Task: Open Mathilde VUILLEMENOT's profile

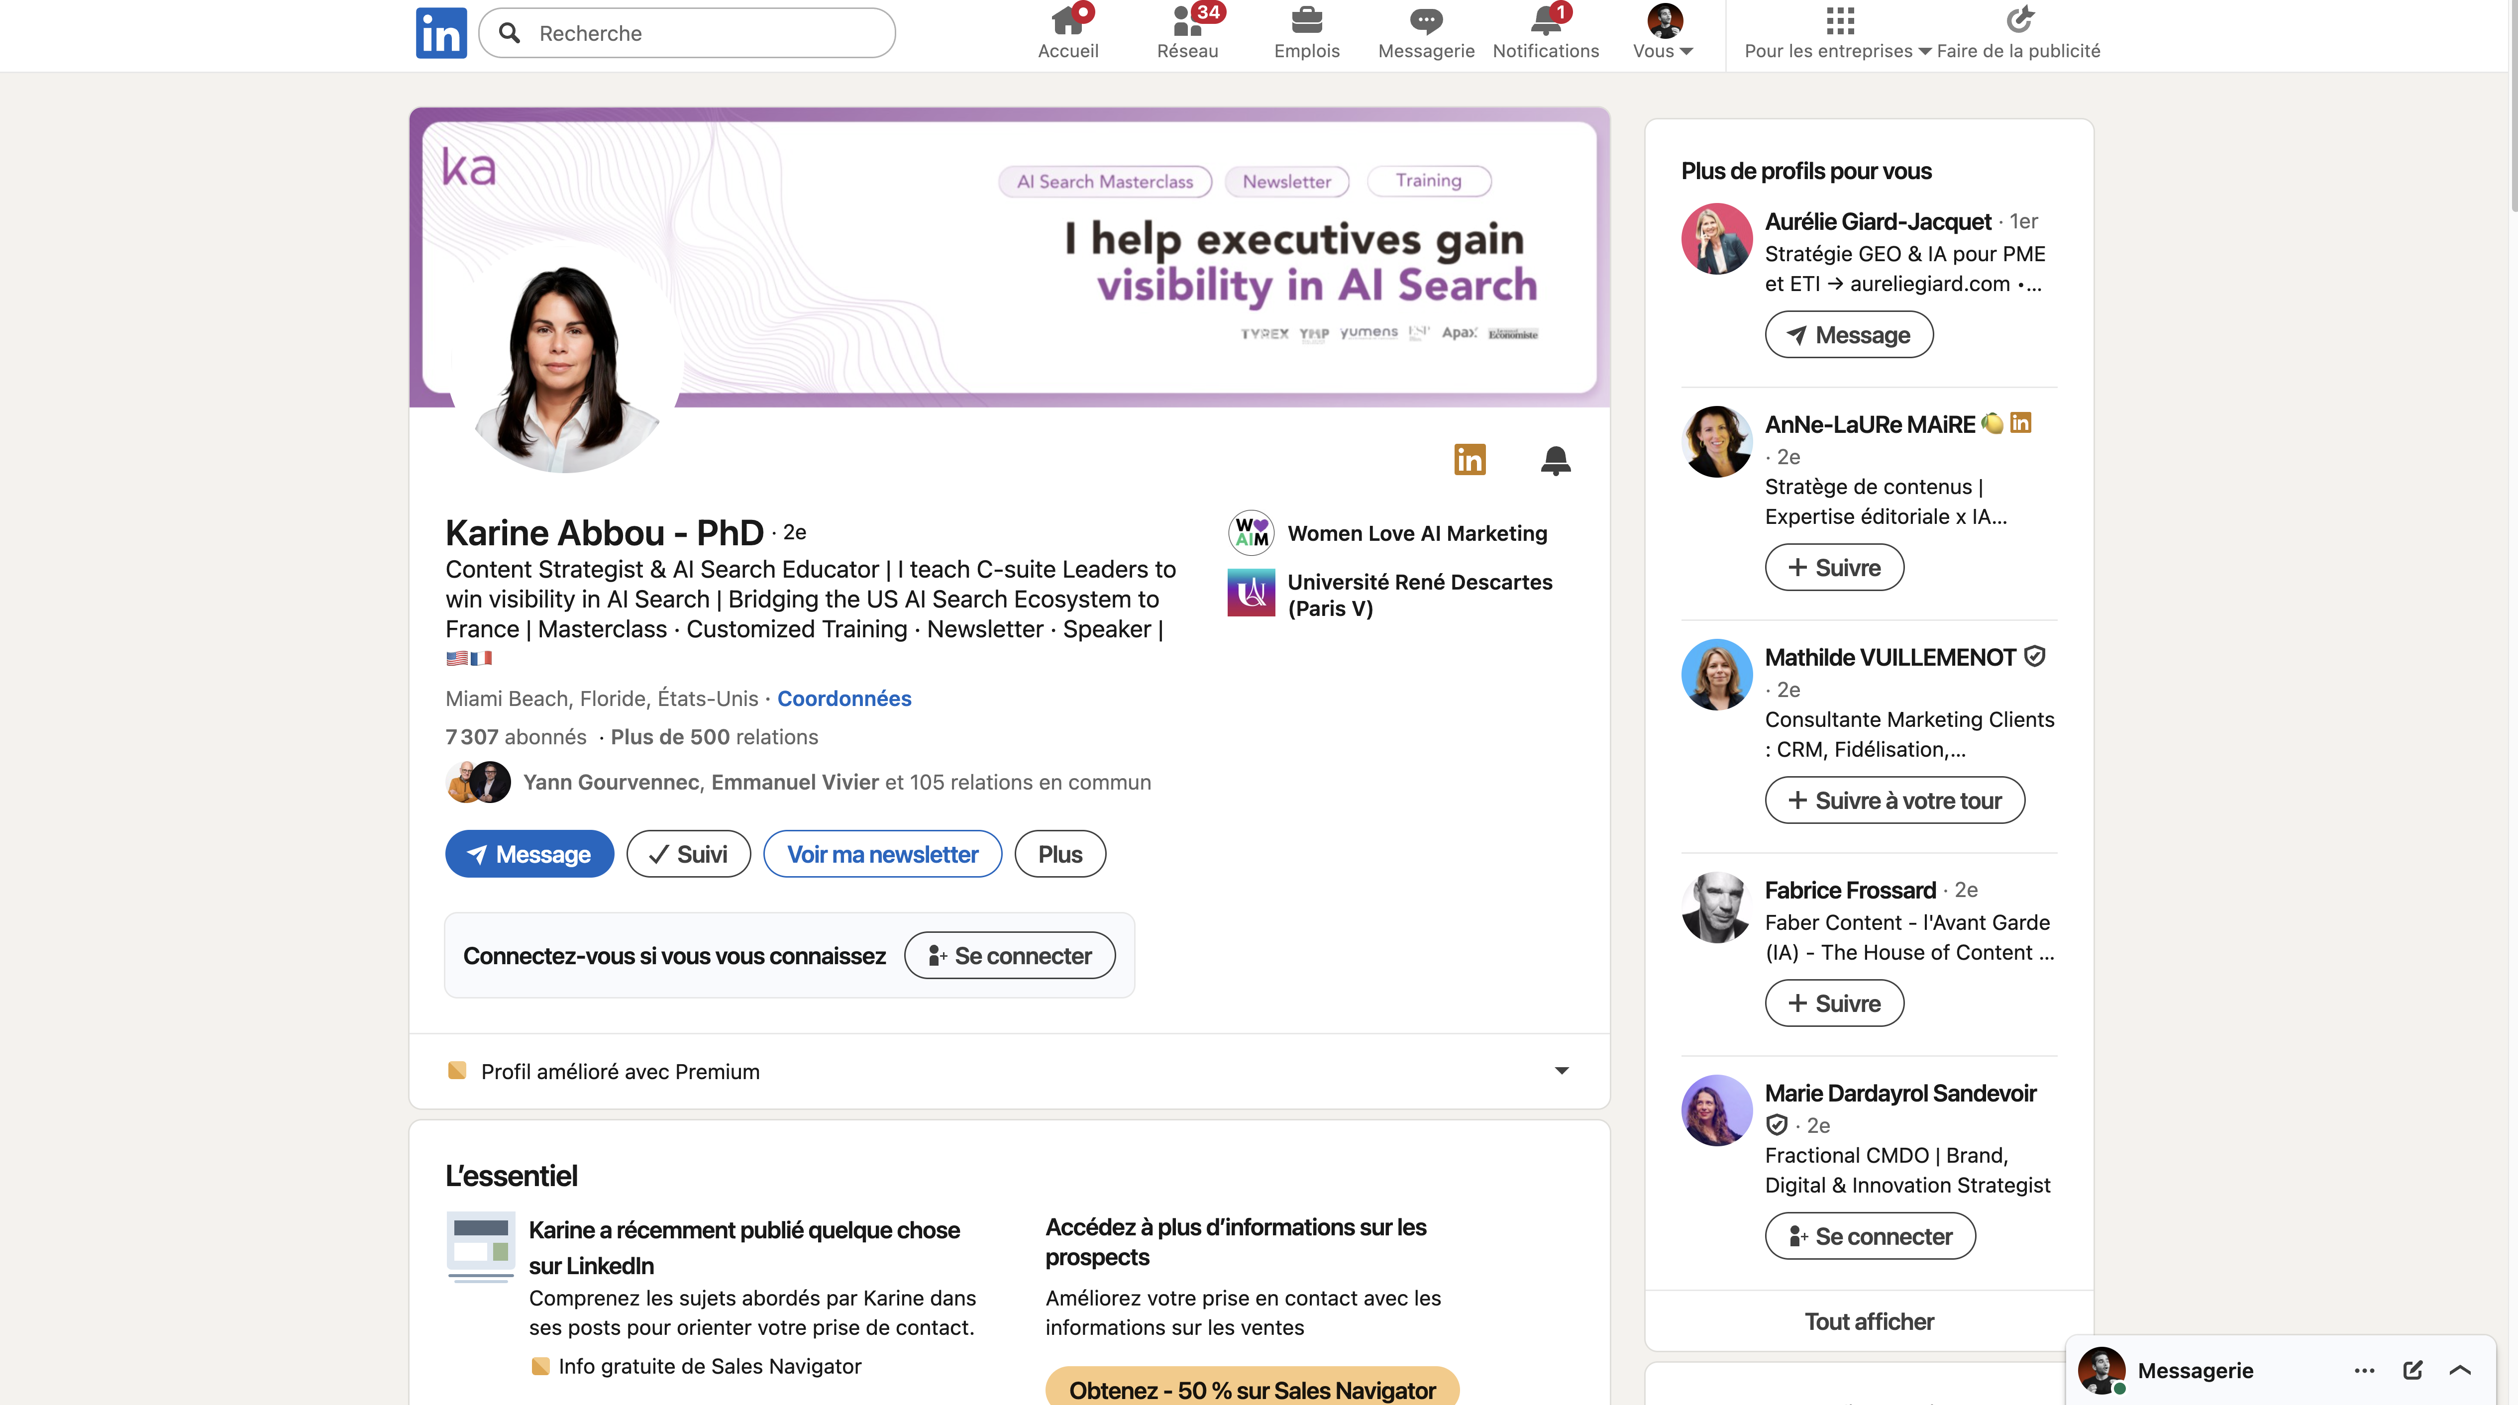Action: [x=1889, y=658]
